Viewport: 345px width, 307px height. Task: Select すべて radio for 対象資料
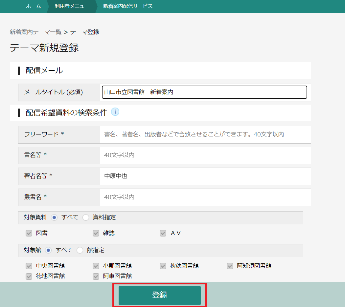tap(54, 217)
